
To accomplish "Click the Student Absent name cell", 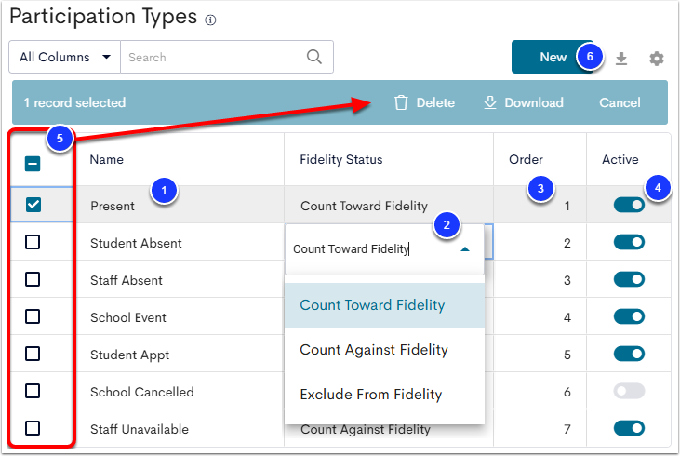I will tap(179, 243).
